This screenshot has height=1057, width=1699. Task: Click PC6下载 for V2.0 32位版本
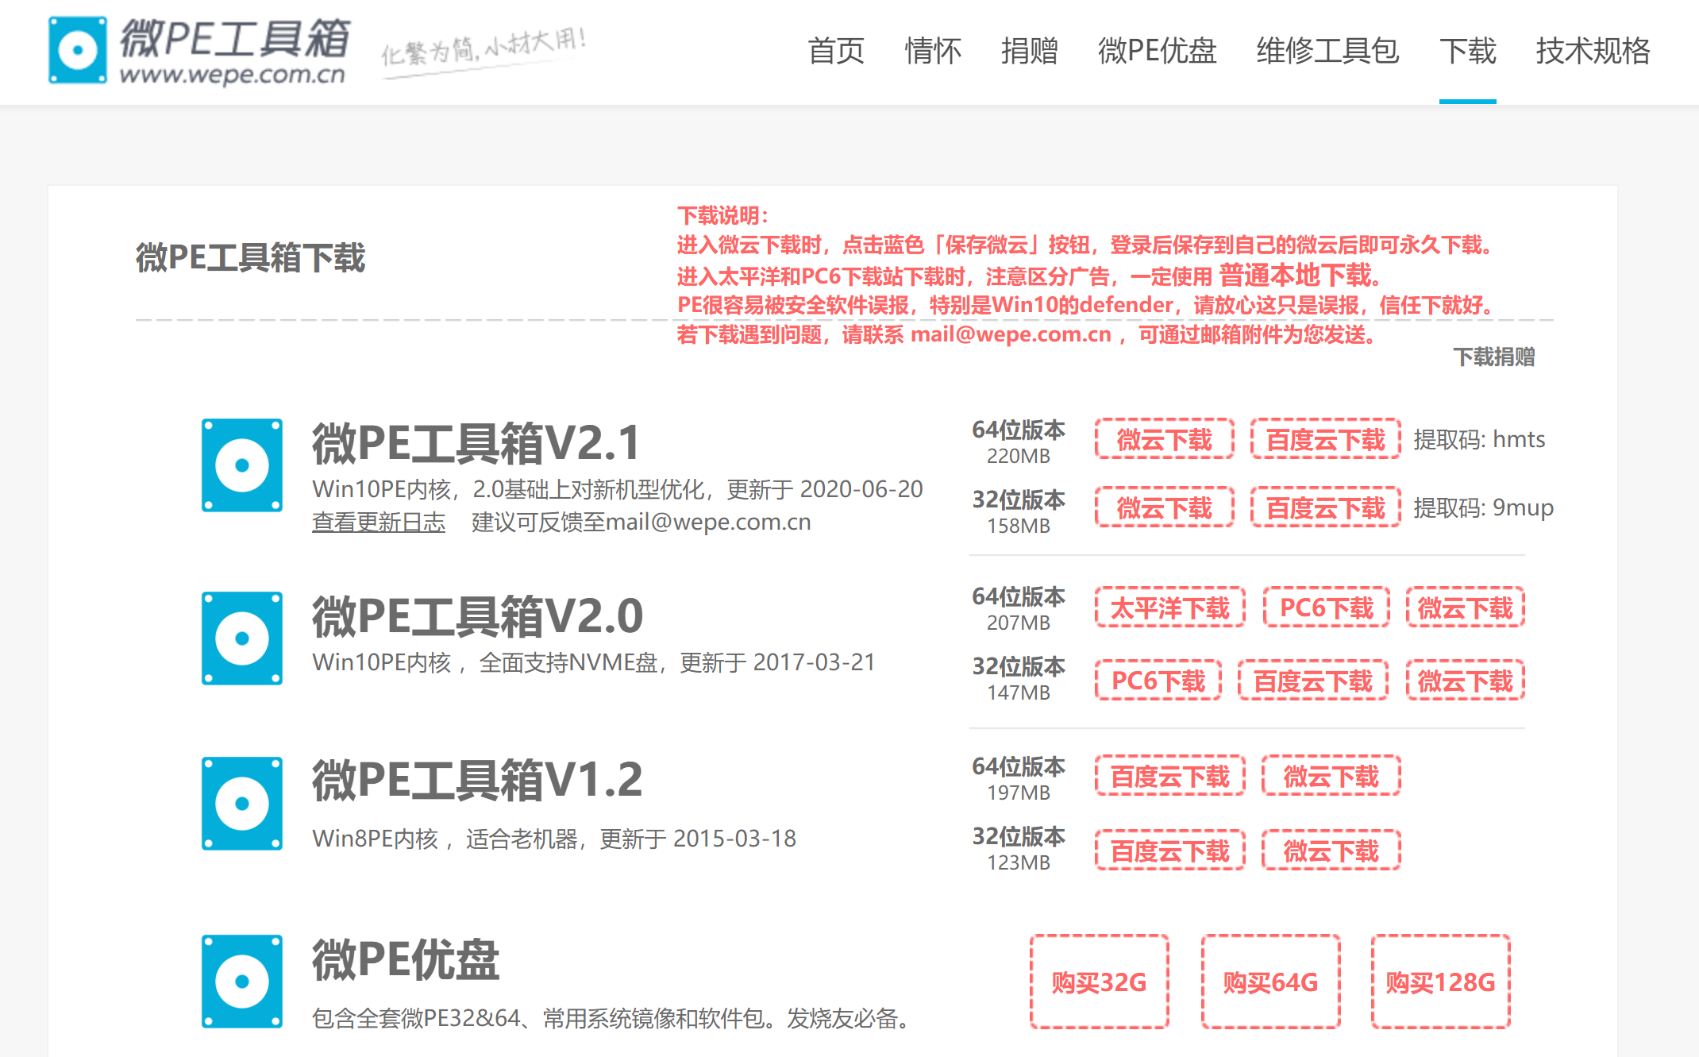tap(1158, 681)
